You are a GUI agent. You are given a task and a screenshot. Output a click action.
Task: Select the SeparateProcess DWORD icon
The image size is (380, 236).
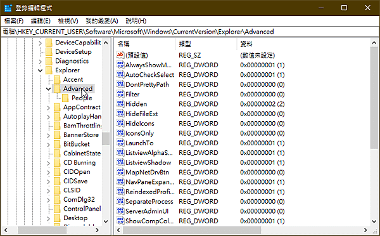pyautogui.click(x=120, y=201)
